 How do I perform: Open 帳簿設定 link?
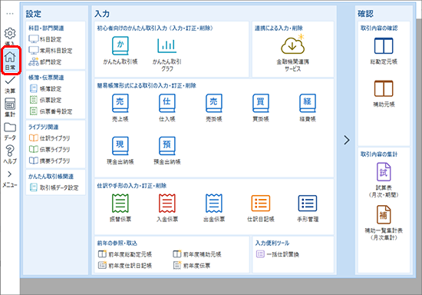[45, 89]
